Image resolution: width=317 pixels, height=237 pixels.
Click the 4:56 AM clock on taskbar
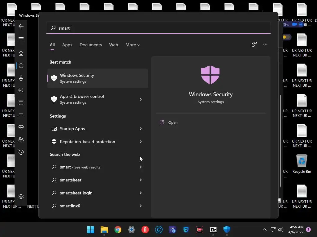(x=296, y=230)
